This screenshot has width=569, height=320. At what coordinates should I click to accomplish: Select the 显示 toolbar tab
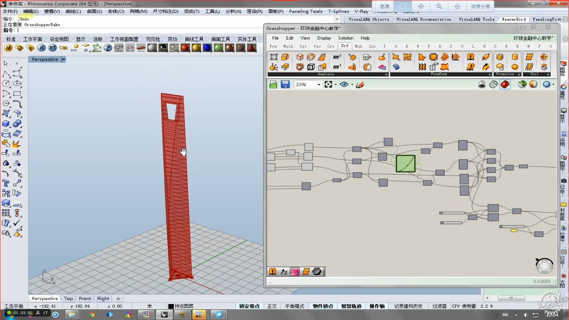pyautogui.click(x=80, y=39)
